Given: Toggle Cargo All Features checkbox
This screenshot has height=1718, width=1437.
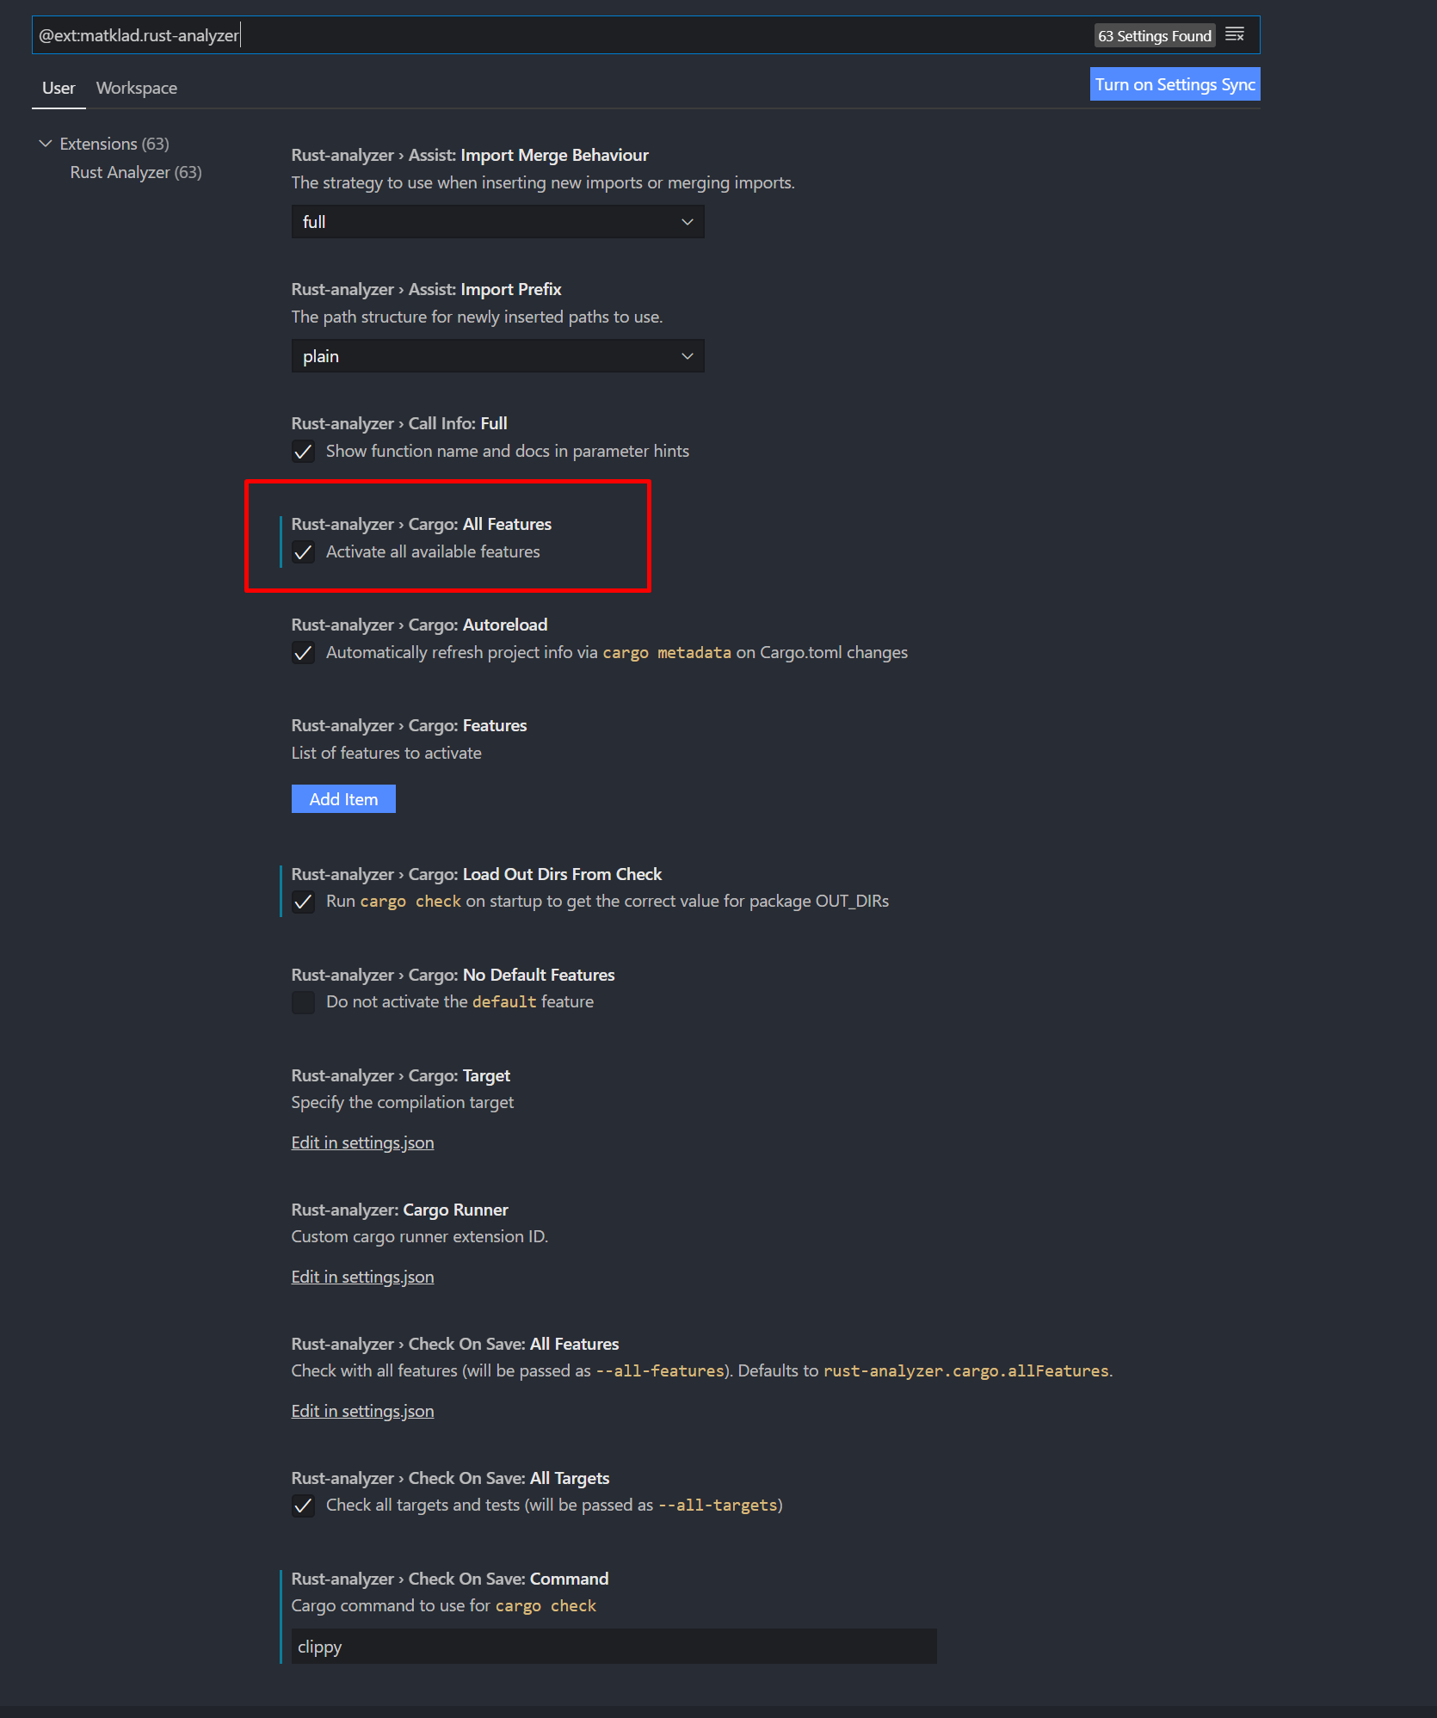Looking at the screenshot, I should [x=303, y=552].
